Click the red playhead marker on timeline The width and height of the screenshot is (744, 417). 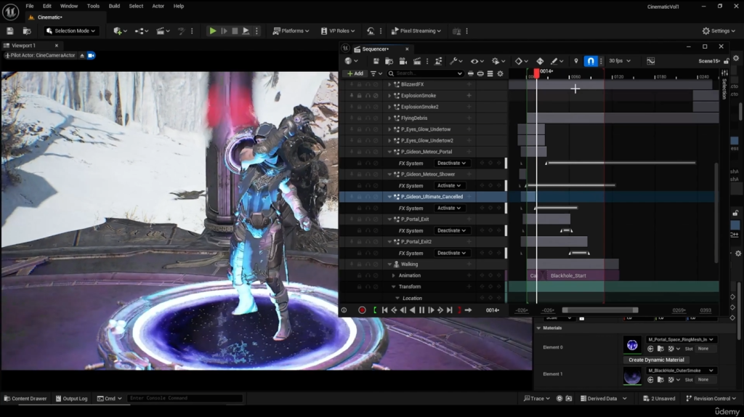pyautogui.click(x=536, y=73)
